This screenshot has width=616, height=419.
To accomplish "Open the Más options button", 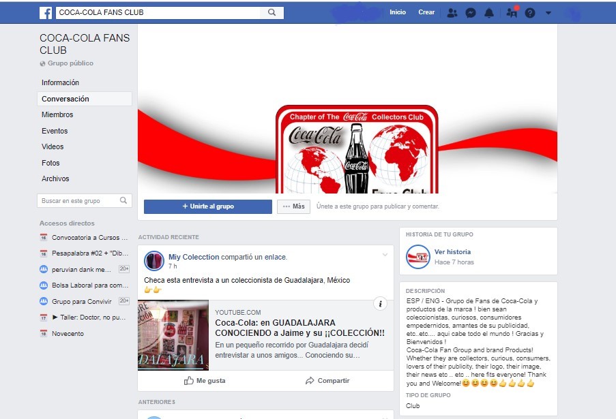I will (293, 206).
